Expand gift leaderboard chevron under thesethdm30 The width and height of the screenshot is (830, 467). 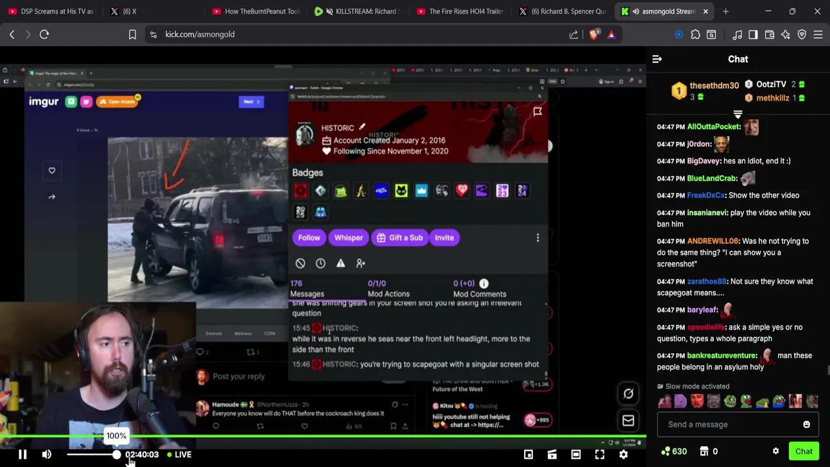pyautogui.click(x=738, y=115)
